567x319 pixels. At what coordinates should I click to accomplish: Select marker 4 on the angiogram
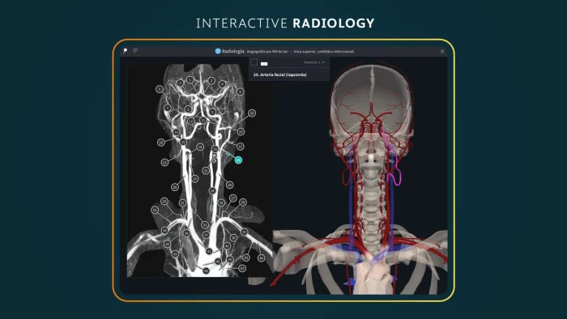[x=222, y=84]
